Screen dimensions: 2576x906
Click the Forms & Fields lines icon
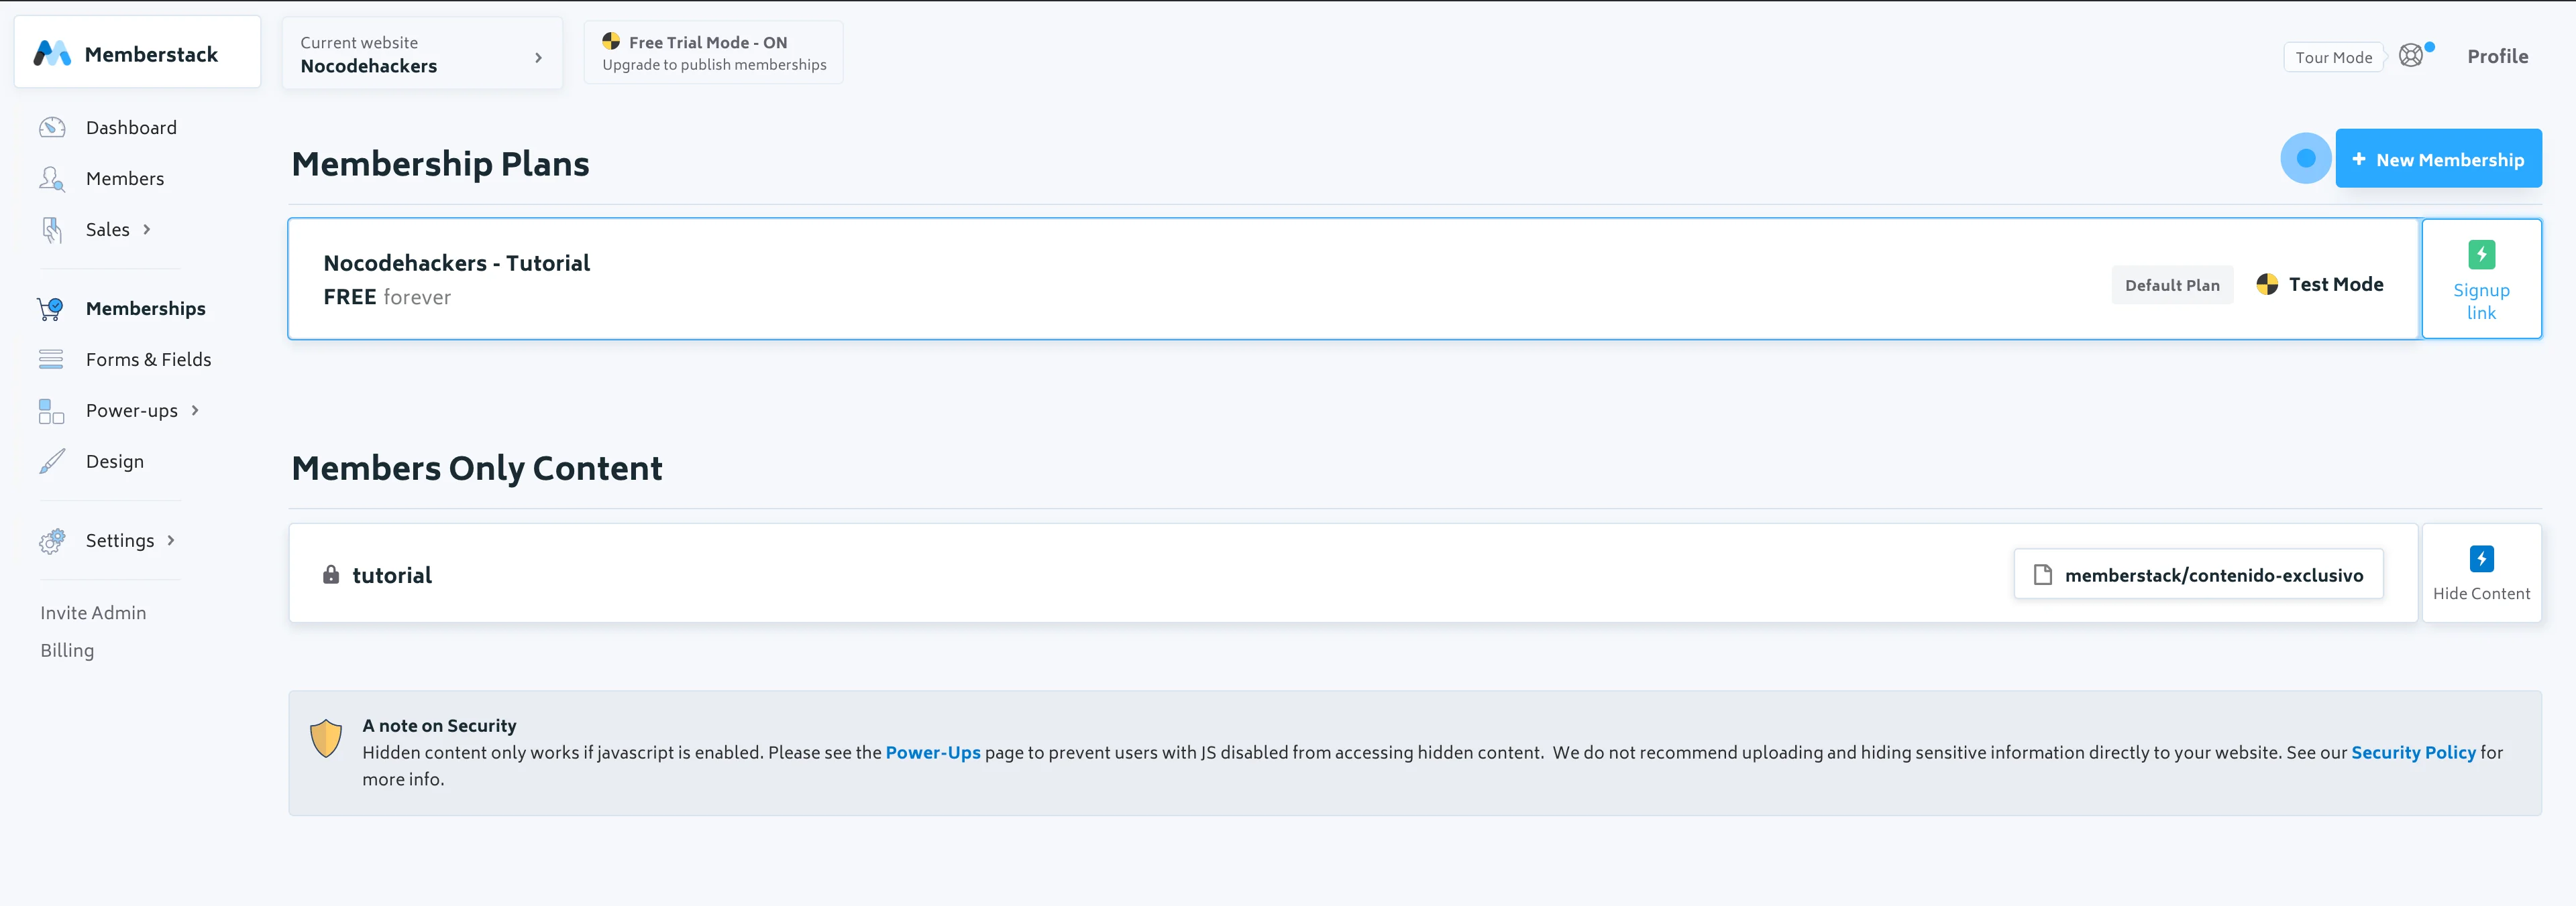click(x=51, y=360)
